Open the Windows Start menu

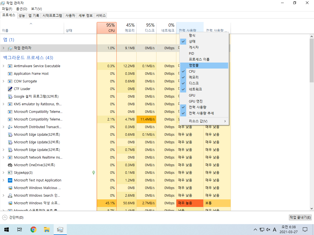(x=7, y=229)
